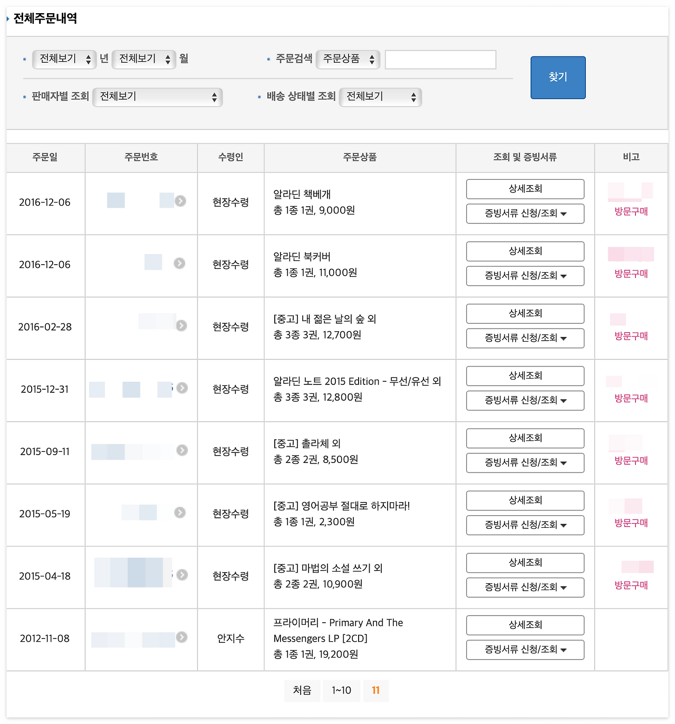Click inside the order search text field
This screenshot has height=724, width=675.
coord(440,60)
